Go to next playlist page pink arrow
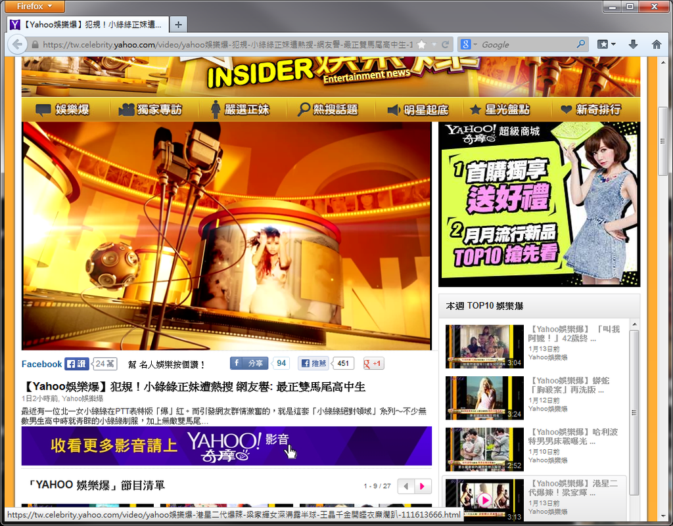Viewport: 673px width, 526px height. pos(423,486)
